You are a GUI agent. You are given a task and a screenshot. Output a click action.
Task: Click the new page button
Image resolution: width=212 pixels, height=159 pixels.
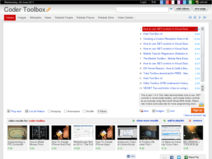coord(200,9)
